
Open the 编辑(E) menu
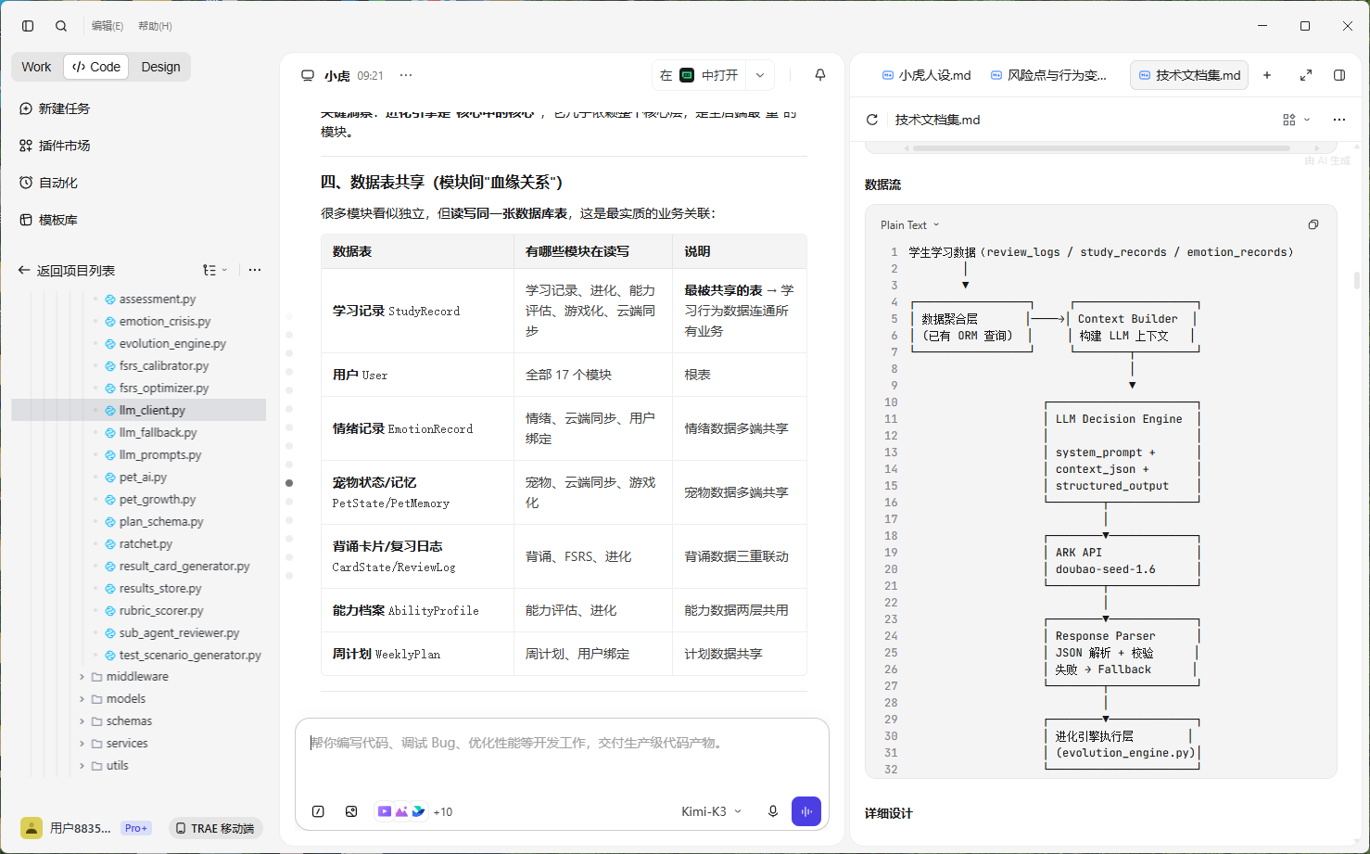pyautogui.click(x=108, y=26)
